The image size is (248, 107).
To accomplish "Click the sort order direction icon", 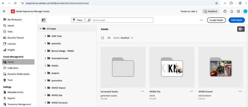I will coord(109,38).
